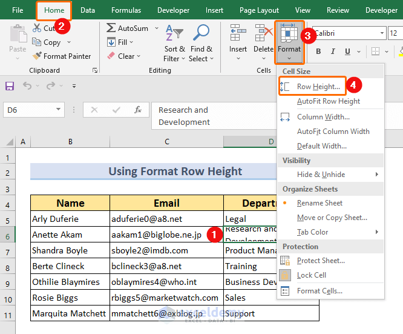
Task: Click the Save icon in quick access toolbar
Action: tap(10, 86)
